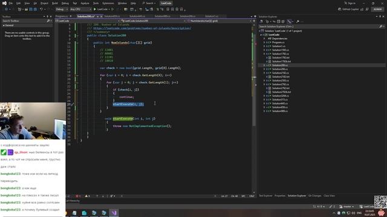The width and height of the screenshot is (387, 217).
Task: Click the error count indicator in the editor status strip
Action: (x=78, y=196)
